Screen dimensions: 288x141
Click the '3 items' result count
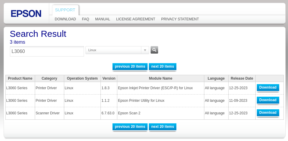tap(17, 42)
